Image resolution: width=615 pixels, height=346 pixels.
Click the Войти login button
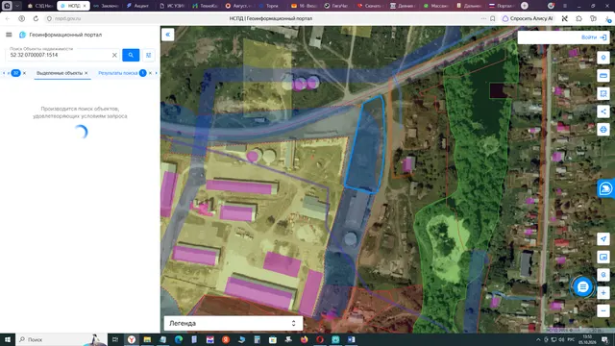point(594,37)
